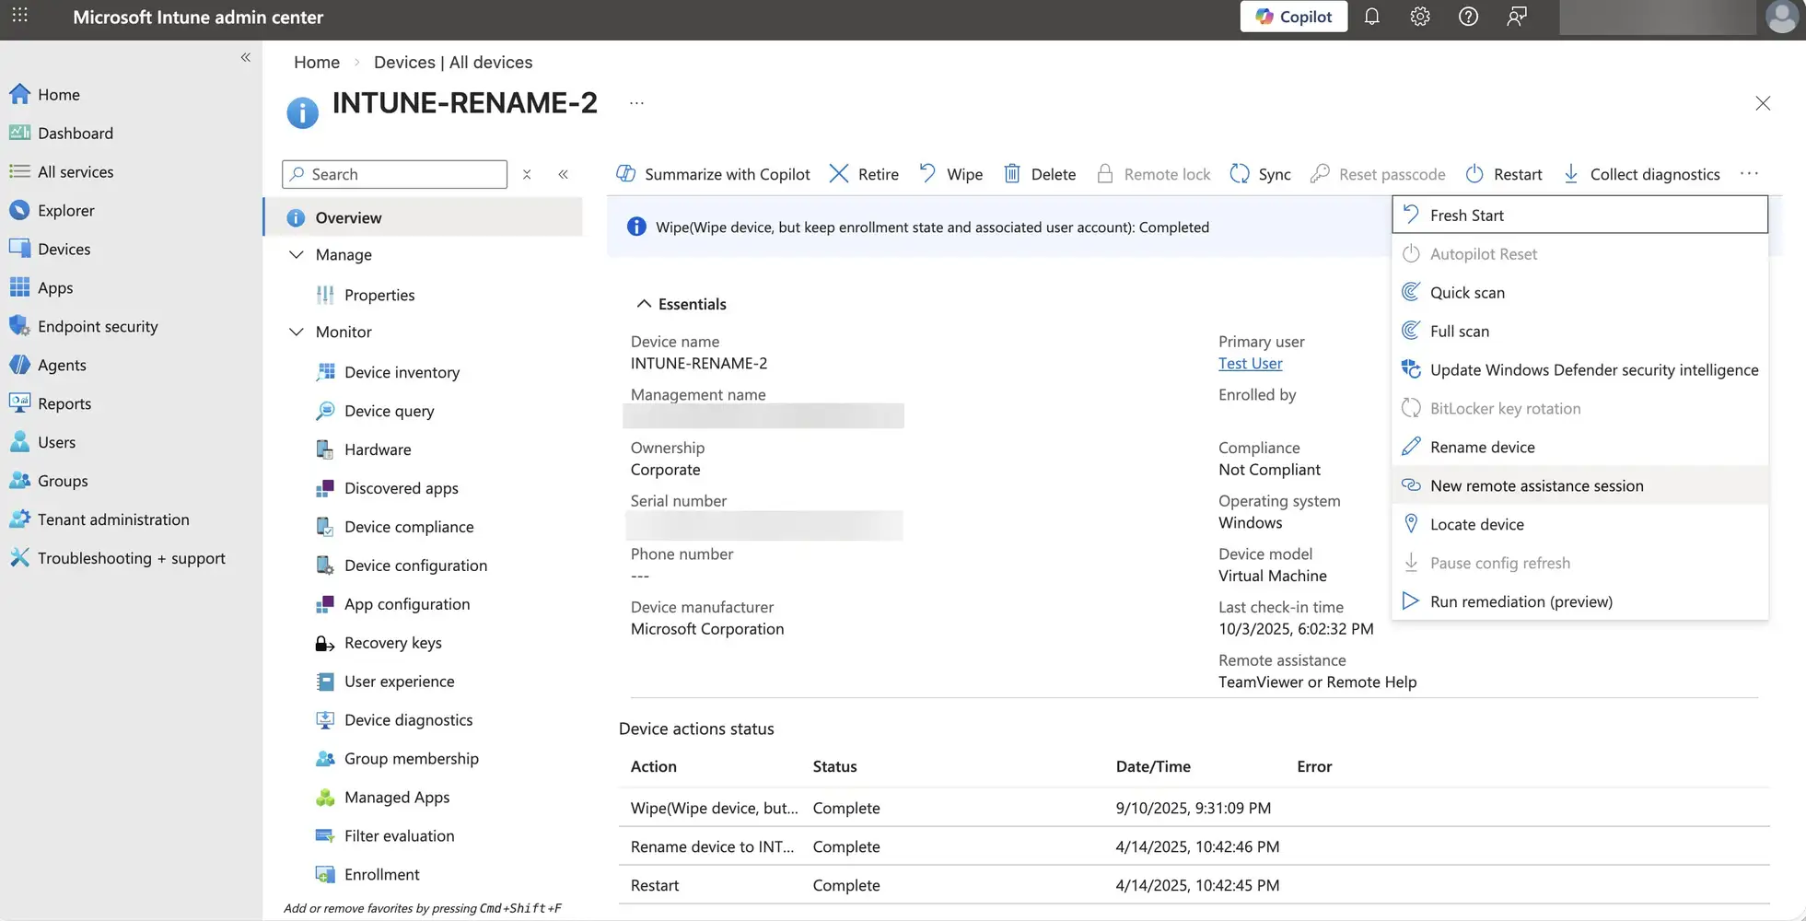1806x921 pixels.
Task: Click the account avatar picture
Action: pyautogui.click(x=1782, y=17)
